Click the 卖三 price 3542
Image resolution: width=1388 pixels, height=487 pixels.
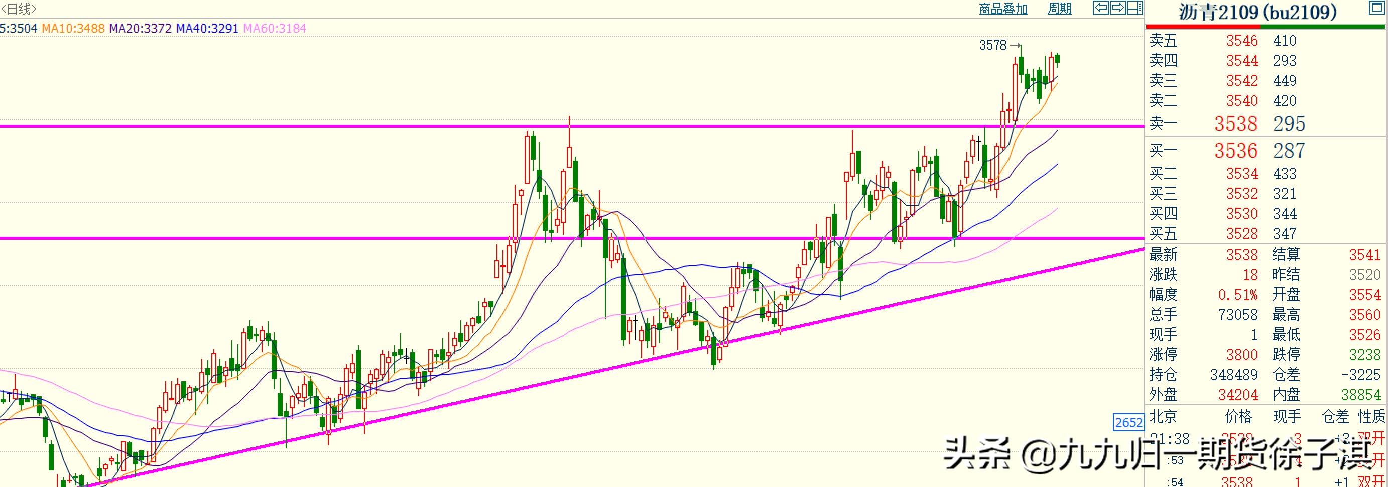[1242, 80]
